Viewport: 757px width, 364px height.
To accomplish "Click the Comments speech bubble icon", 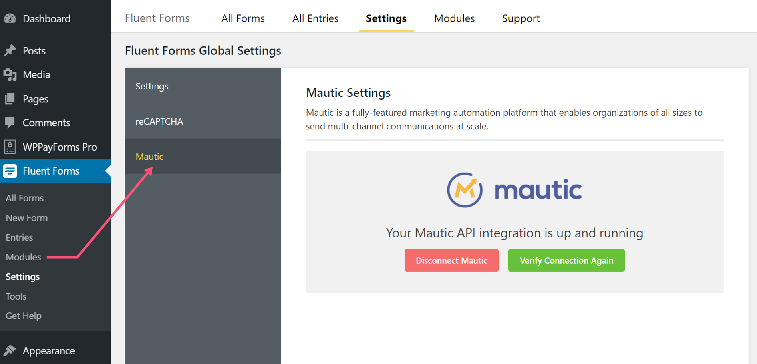I will click(10, 123).
